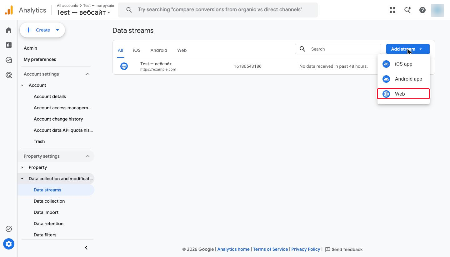The height and width of the screenshot is (257, 450).
Task: Collapse the admin navigation panel arrow
Action: coord(86,248)
